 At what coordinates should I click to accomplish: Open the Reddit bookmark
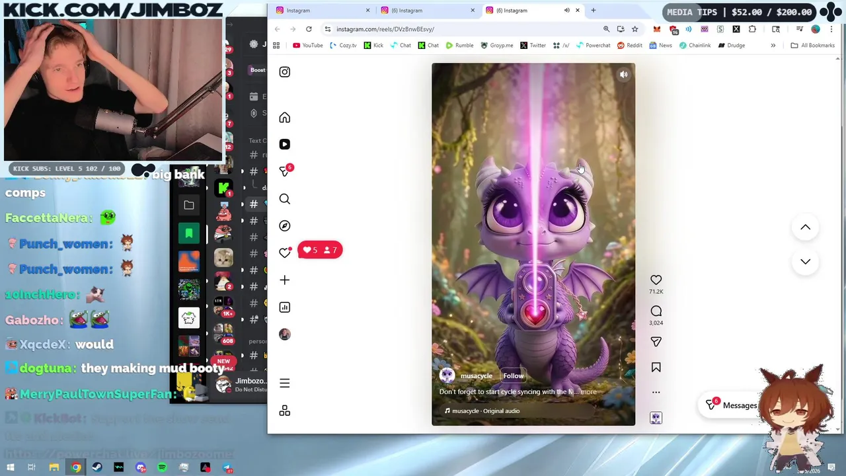click(629, 46)
